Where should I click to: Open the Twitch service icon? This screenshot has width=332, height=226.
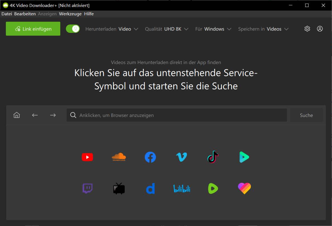click(x=87, y=188)
